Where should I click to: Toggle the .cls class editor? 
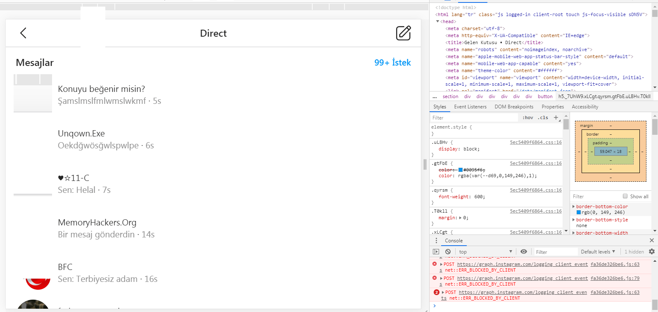pos(543,118)
